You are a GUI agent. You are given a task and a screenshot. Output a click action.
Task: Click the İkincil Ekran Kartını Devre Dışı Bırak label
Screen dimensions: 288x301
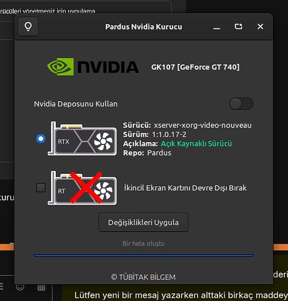tap(185, 188)
